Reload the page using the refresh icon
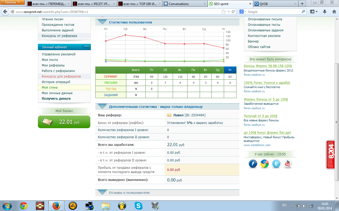Screen dimensions: 339x211 233,12
